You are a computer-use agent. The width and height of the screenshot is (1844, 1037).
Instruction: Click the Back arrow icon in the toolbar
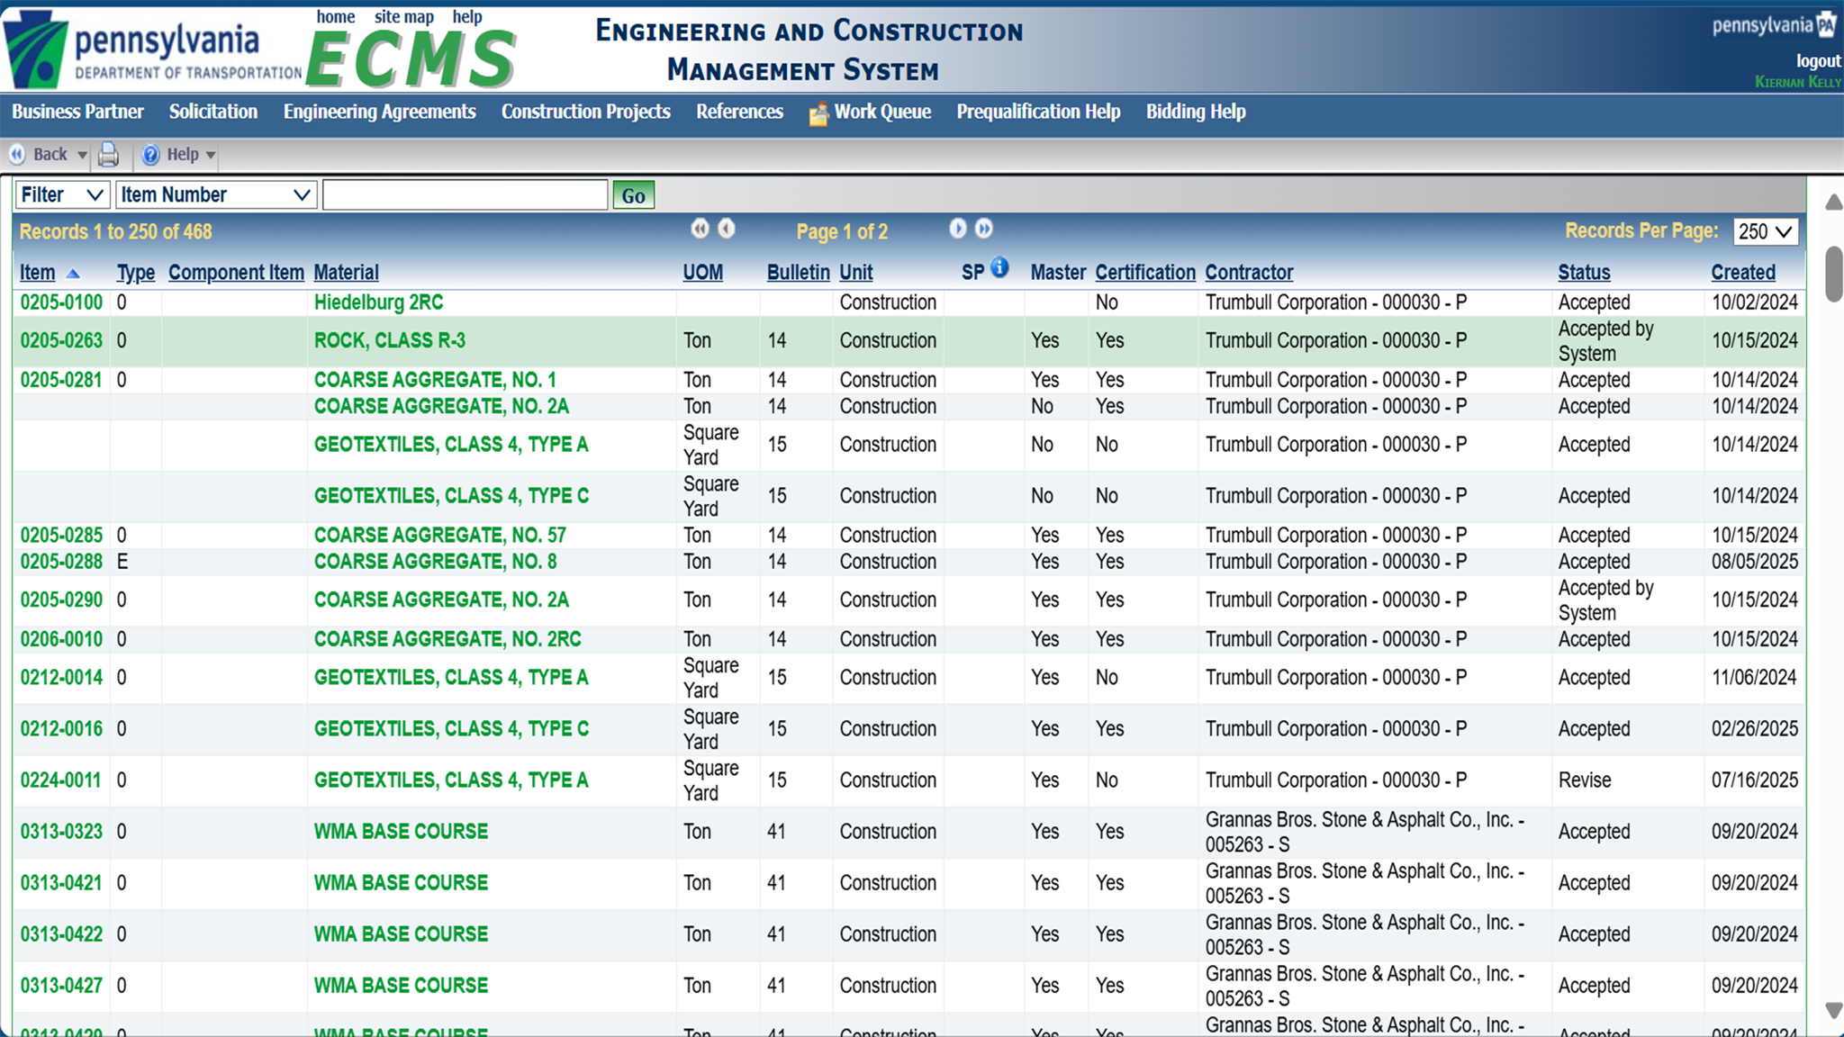click(x=17, y=155)
